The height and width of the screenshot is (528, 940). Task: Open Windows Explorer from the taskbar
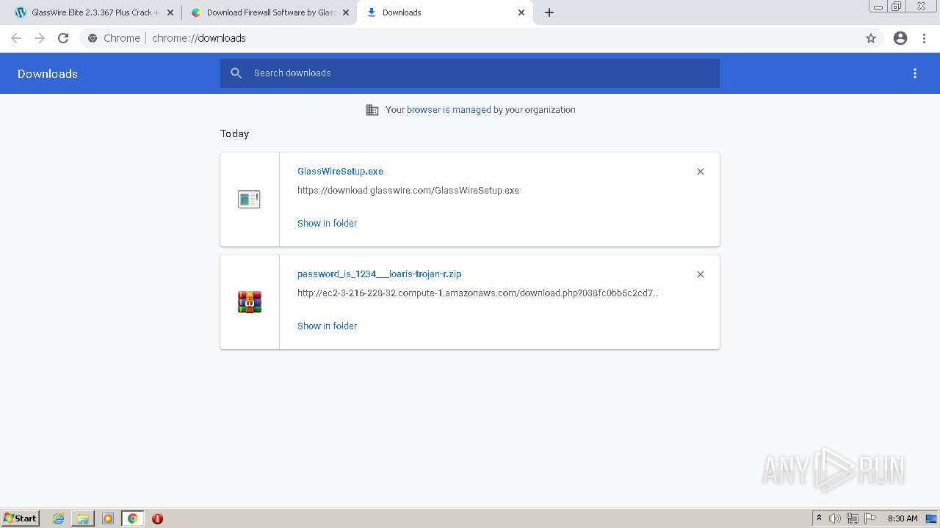point(83,518)
